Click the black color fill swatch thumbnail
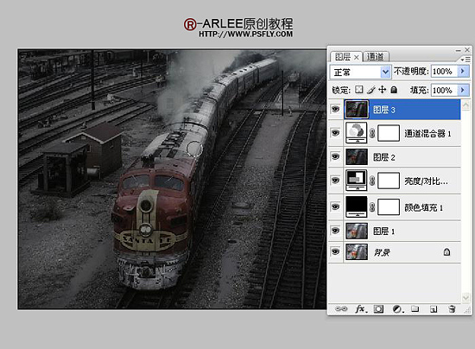475x349 pixels. pyautogui.click(x=356, y=206)
